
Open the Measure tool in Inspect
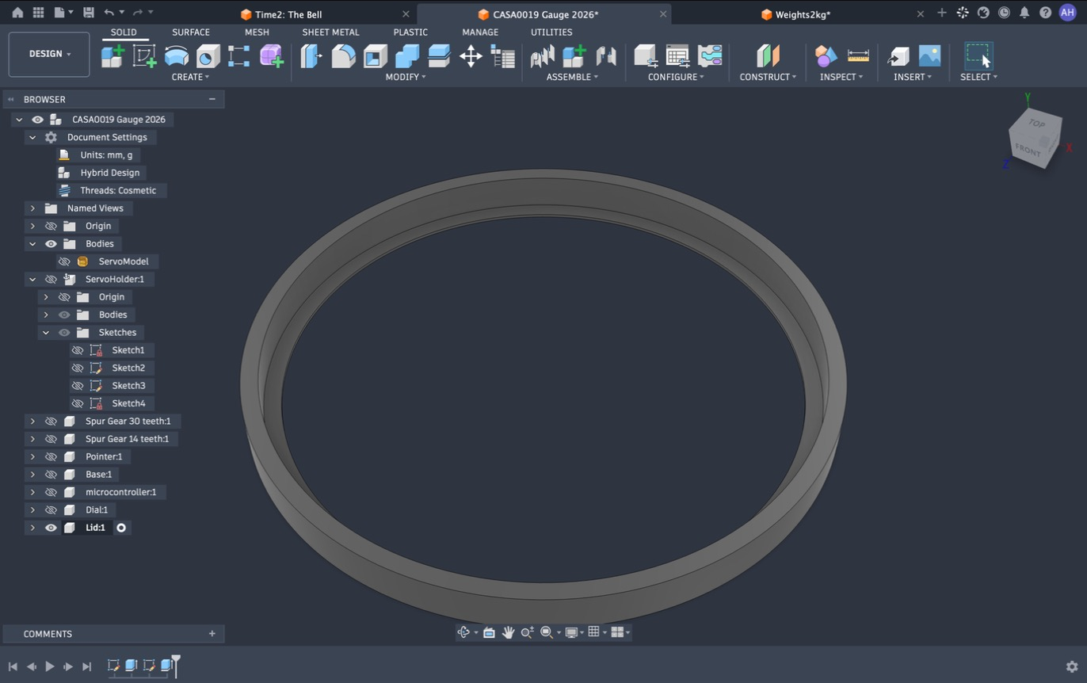click(x=858, y=56)
